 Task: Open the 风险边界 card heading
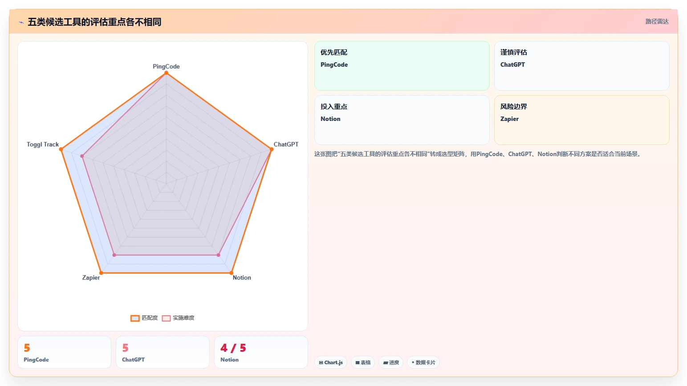coord(513,106)
